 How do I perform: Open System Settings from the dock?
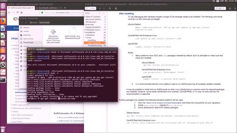[3, 58]
